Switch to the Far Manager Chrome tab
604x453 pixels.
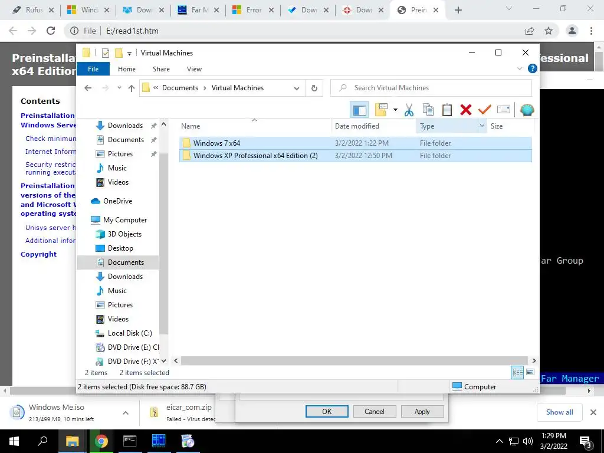(x=198, y=10)
